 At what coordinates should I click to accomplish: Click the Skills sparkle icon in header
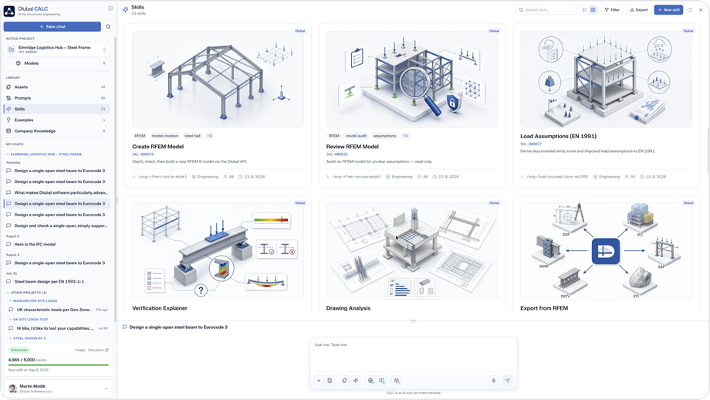tap(126, 9)
